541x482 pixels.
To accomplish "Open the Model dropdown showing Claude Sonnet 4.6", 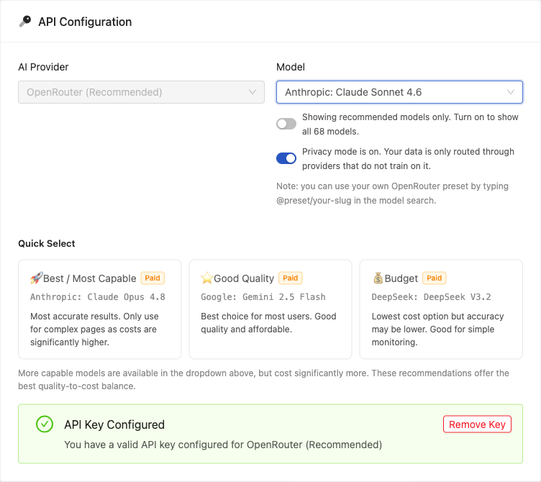I will [399, 92].
